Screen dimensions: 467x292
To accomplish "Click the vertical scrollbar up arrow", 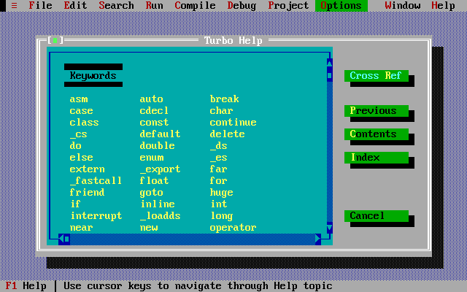I will tap(329, 63).
